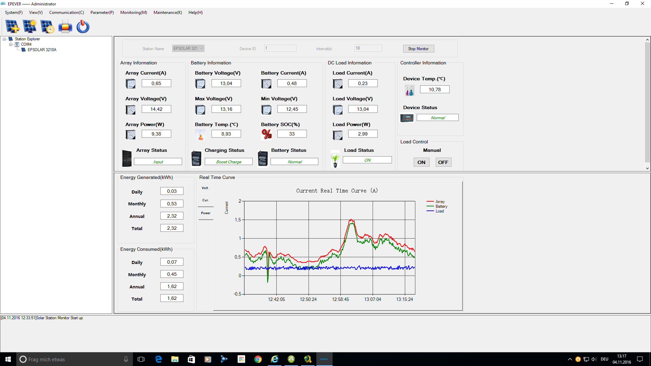Click the panel's vertical scrollbar down arrow
This screenshot has width=651, height=366.
[647, 168]
